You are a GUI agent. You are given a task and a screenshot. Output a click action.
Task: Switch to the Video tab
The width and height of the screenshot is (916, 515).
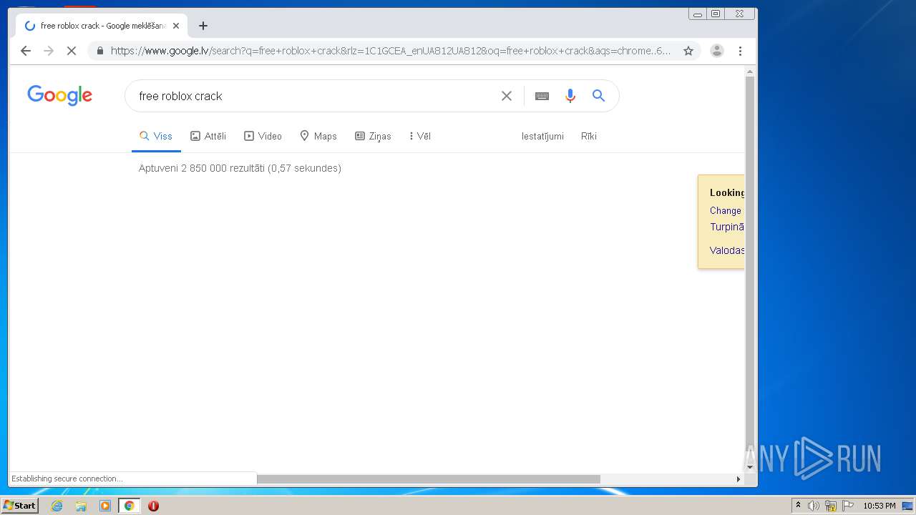coord(263,136)
